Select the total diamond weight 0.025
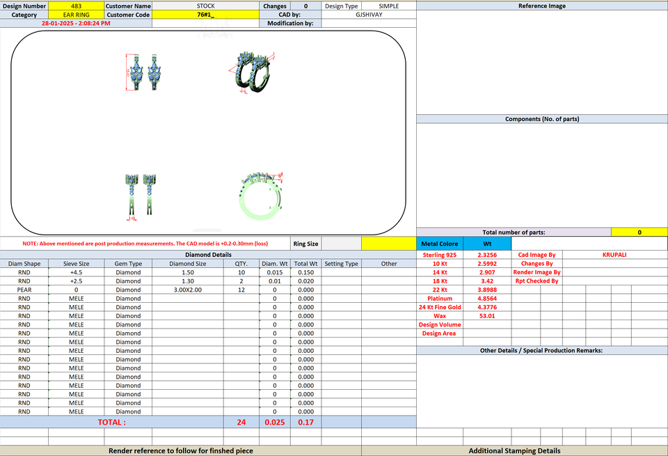The height and width of the screenshot is (456, 668). click(x=275, y=423)
